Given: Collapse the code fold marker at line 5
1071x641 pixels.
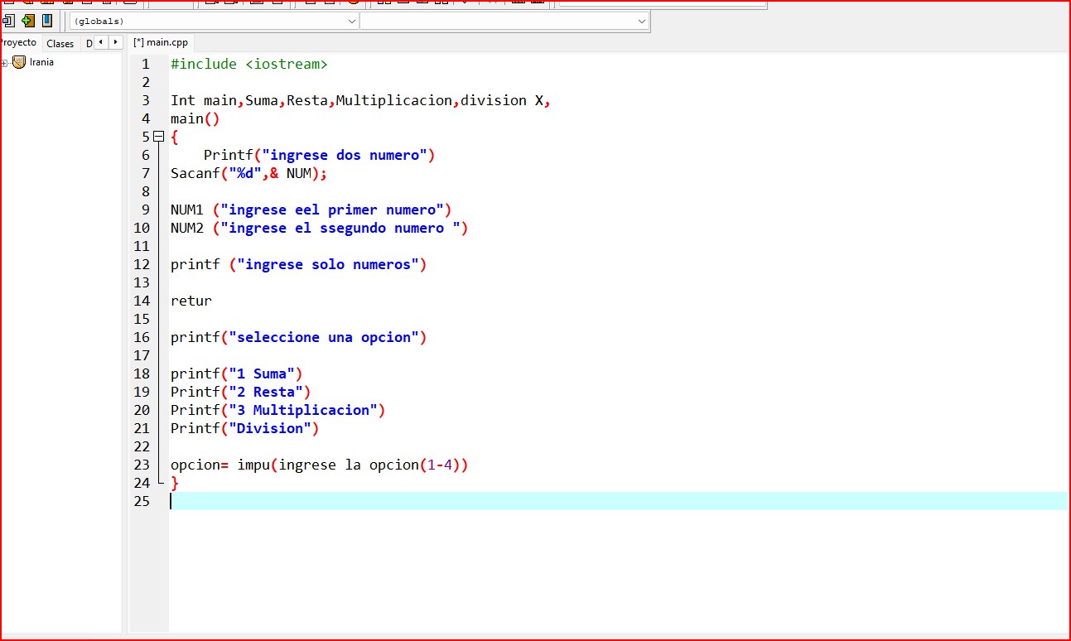Looking at the screenshot, I should tap(159, 137).
